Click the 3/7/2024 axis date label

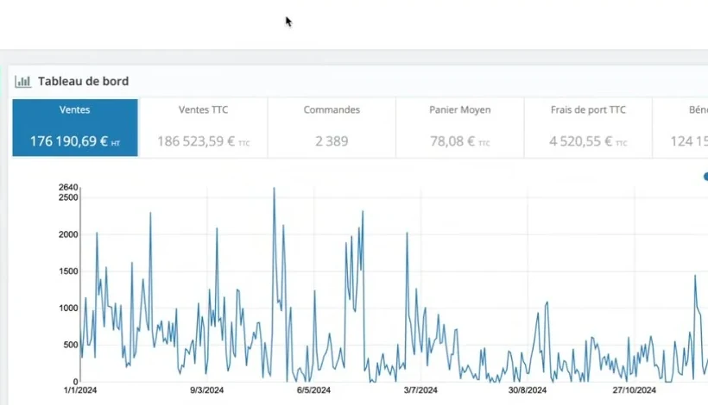coord(420,390)
